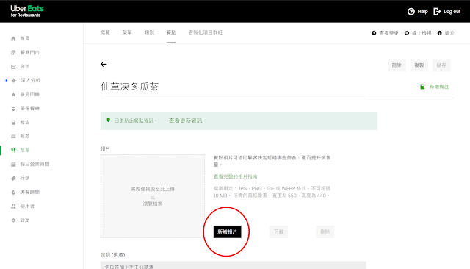
Task: Click the green lightbulb icon in banner
Action: tap(108, 120)
